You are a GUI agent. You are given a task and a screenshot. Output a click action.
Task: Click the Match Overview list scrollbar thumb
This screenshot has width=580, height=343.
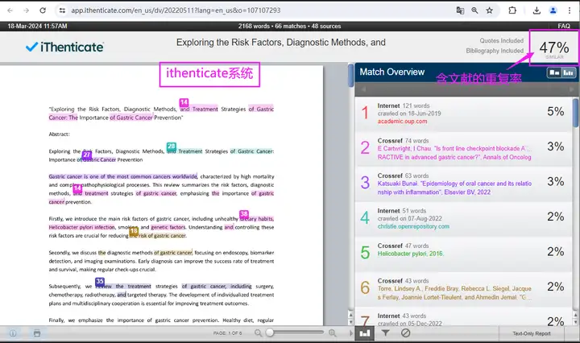[575, 113]
